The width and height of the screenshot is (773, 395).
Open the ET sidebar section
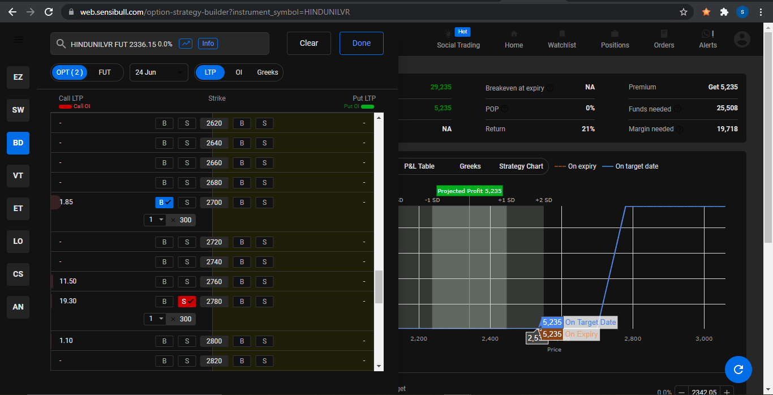18,208
